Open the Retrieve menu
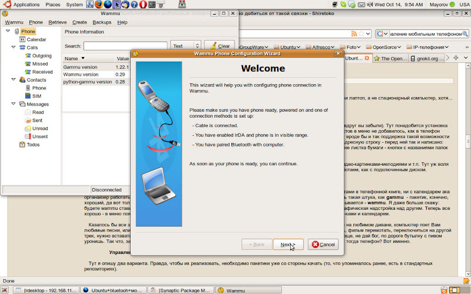The image size is (471, 294). click(x=57, y=22)
